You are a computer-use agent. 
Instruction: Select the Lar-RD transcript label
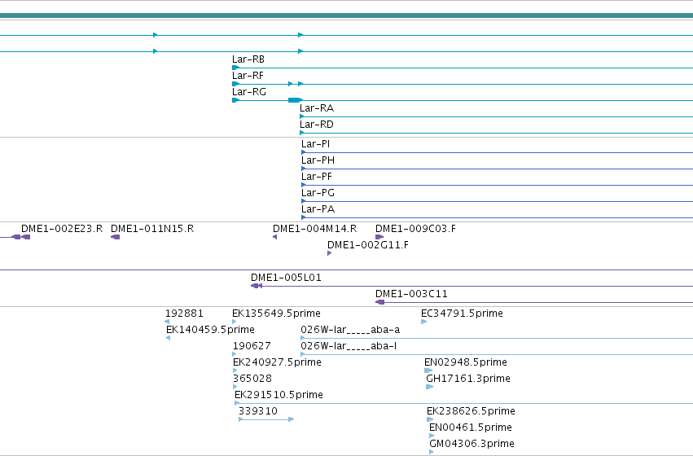317,125
